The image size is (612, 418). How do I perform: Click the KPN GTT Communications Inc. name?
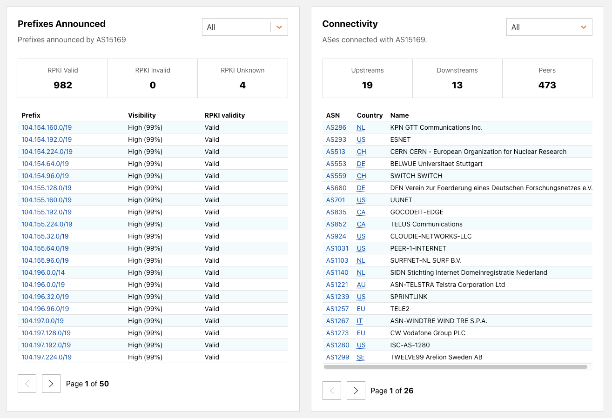[x=437, y=127]
